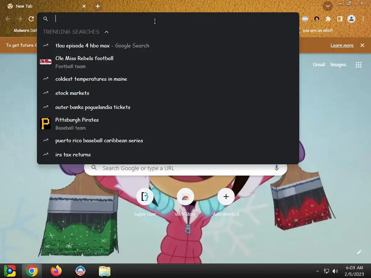Click Learn more in the infobar
The image size is (371, 278).
342,45
